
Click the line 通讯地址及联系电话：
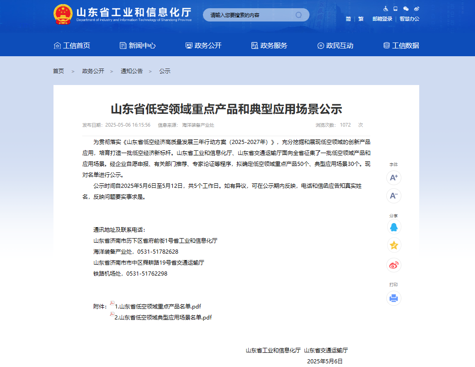[119, 230]
